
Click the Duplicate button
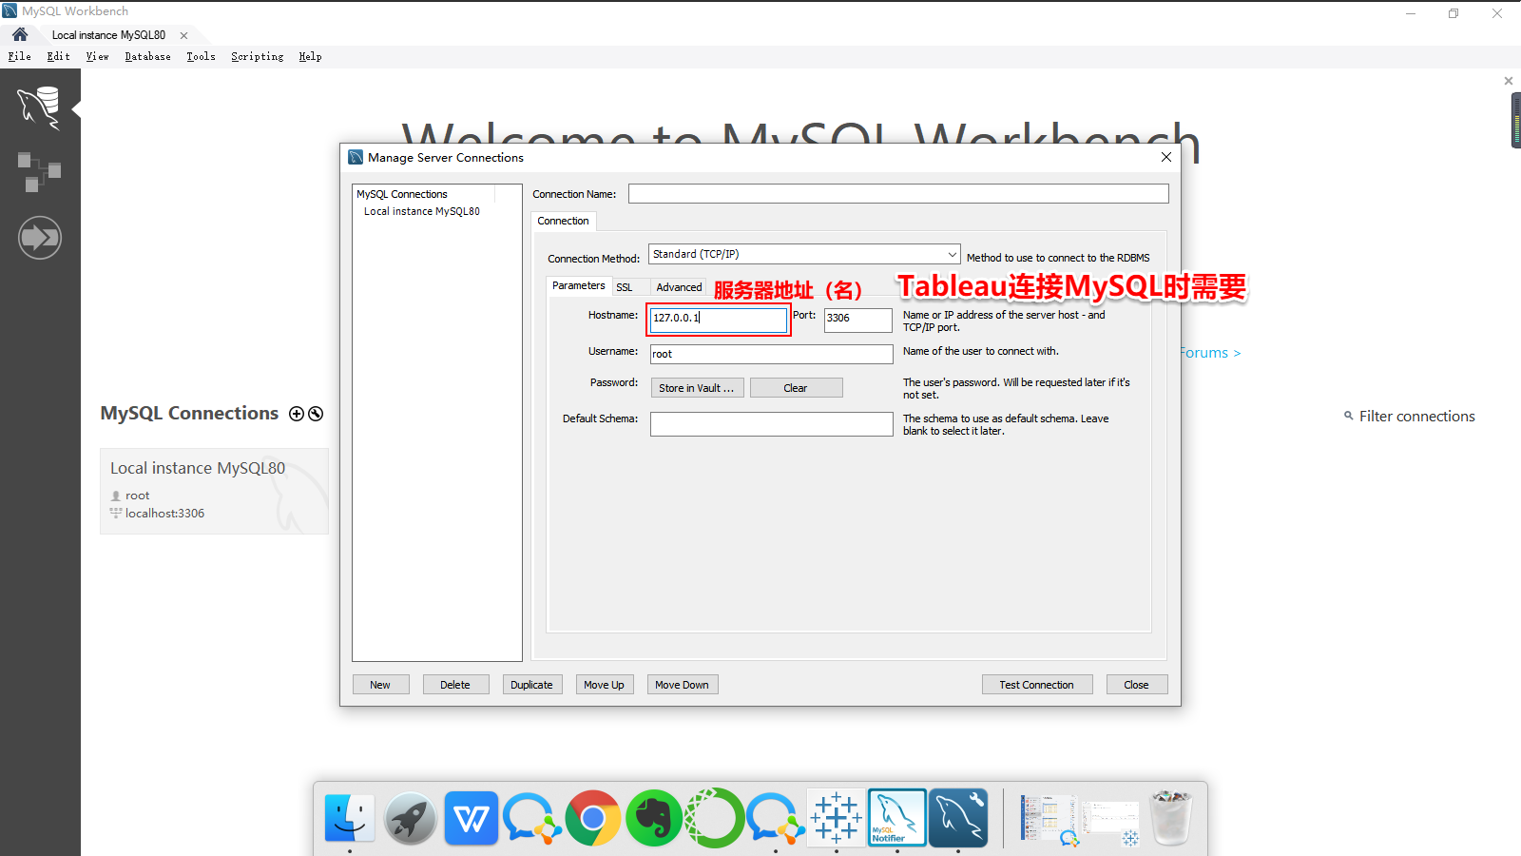(x=531, y=685)
